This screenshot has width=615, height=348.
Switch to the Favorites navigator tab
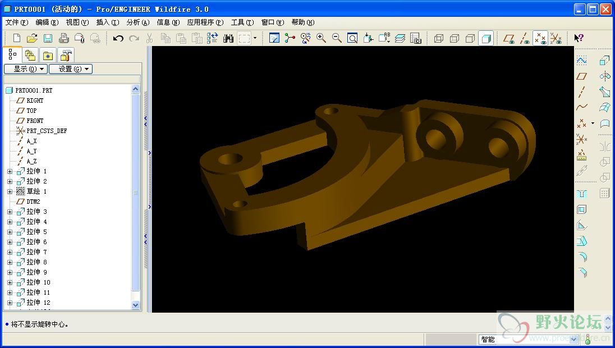[48, 56]
